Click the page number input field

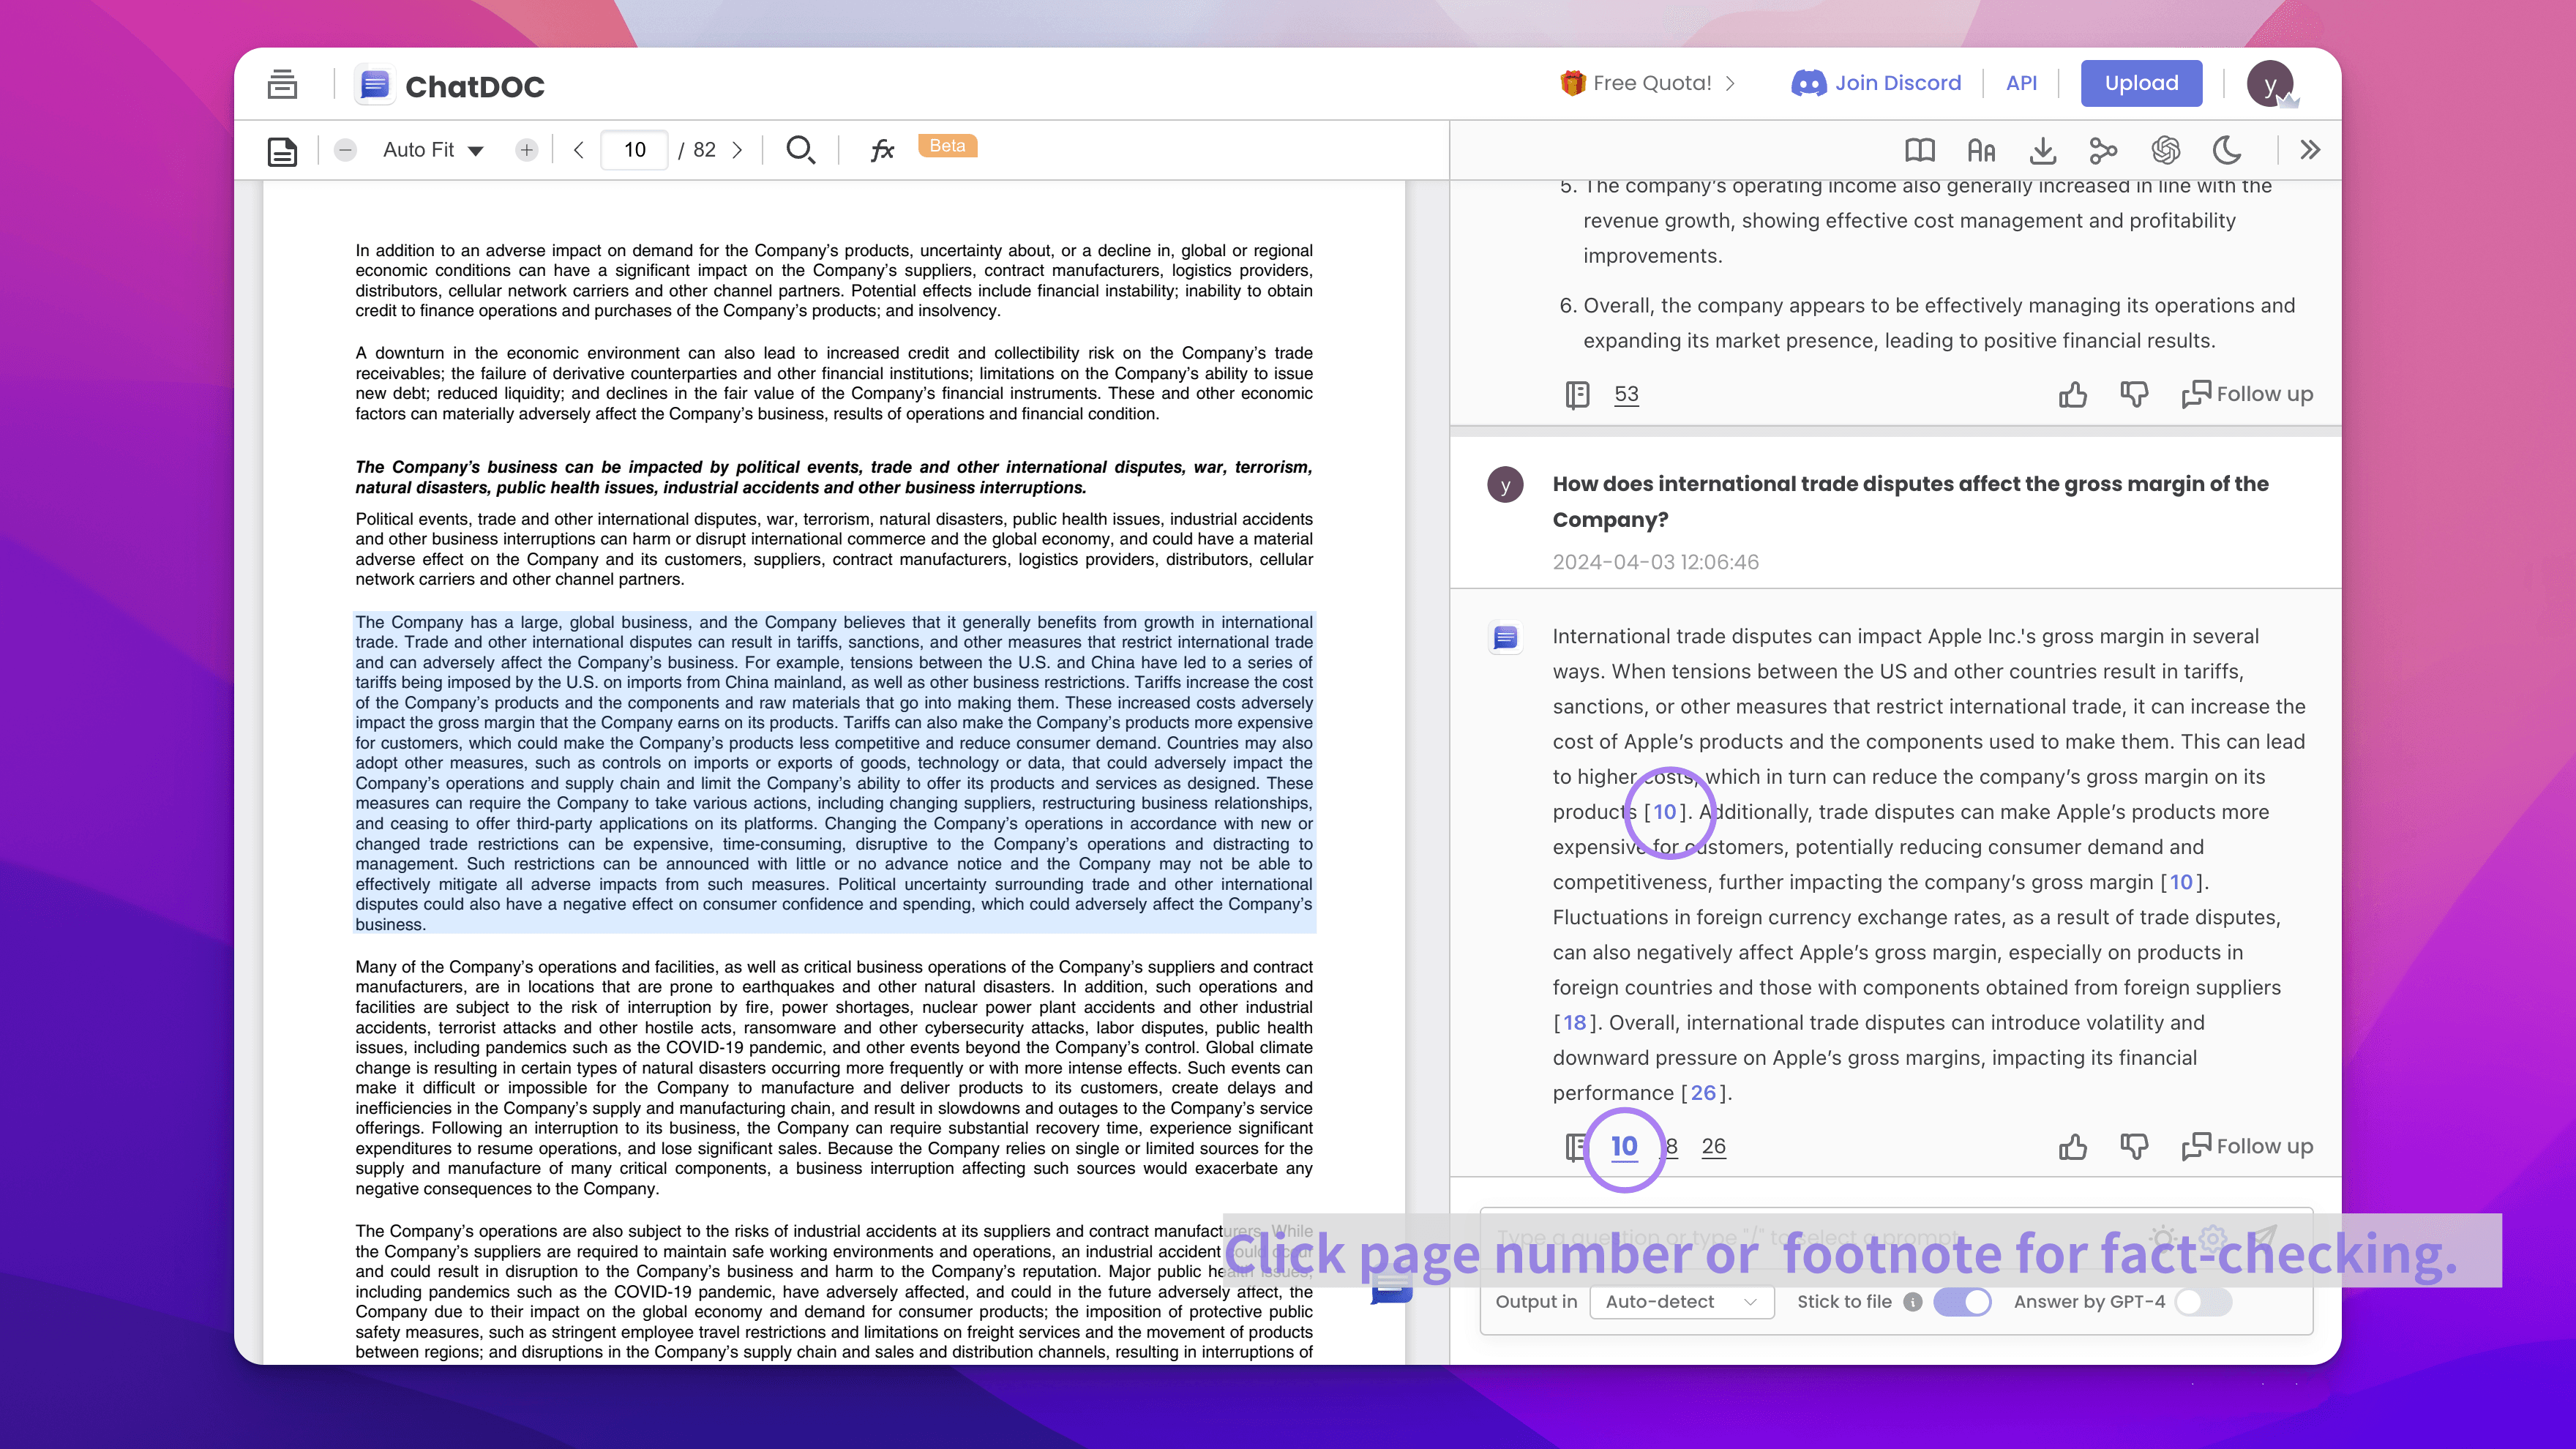point(634,150)
